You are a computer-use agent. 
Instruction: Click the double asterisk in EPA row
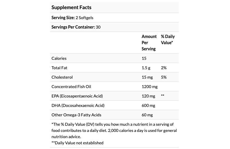162,96
